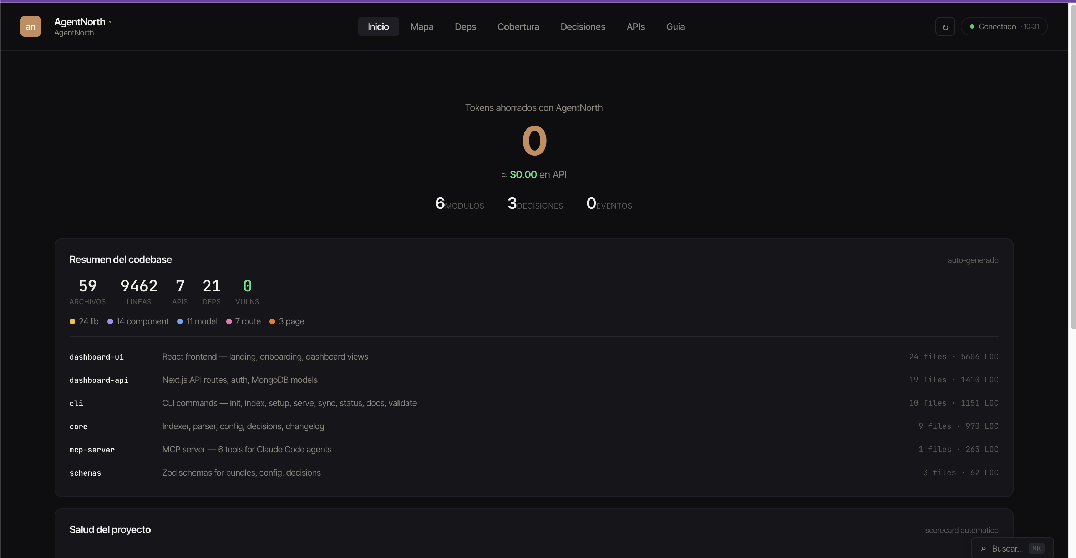Click the 0 EVENTOS stat
Image resolution: width=1076 pixels, height=558 pixels.
coord(609,203)
